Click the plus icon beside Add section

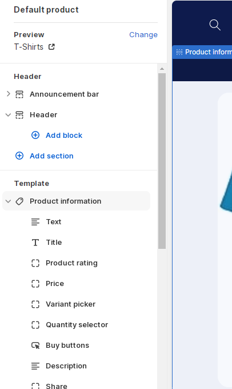[19, 156]
